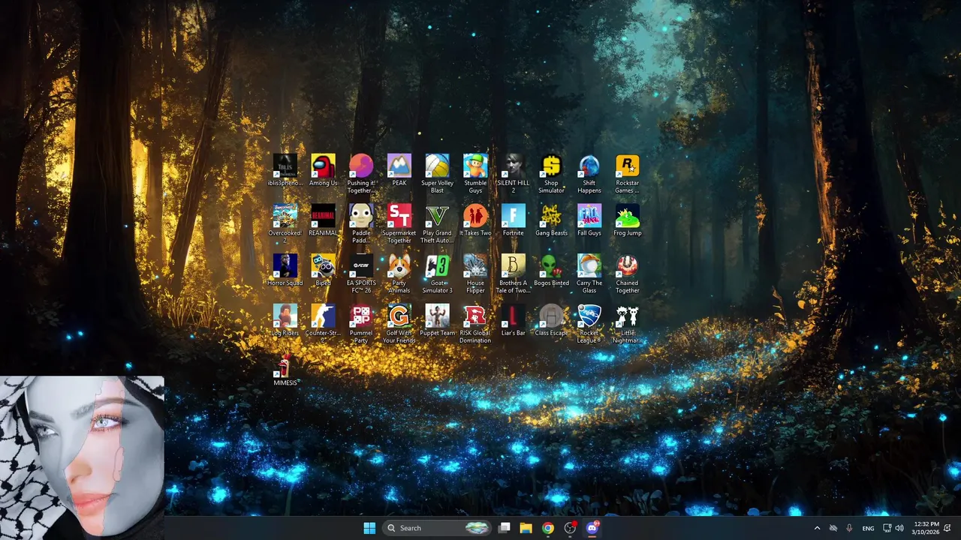961x540 pixels.
Task: Select the House Flipper icon
Action: (x=475, y=274)
